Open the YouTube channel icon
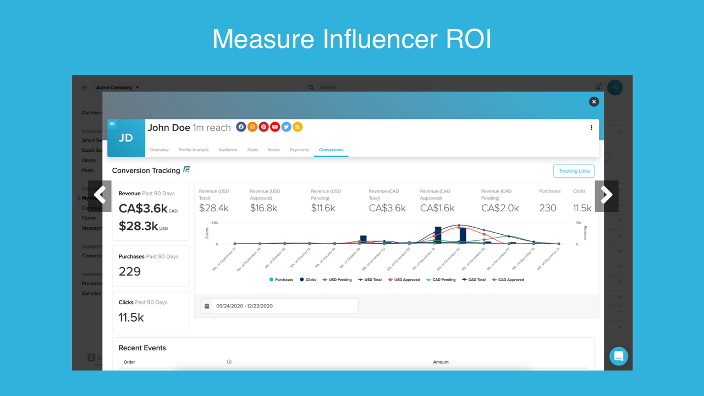The width and height of the screenshot is (704, 396). [x=274, y=127]
